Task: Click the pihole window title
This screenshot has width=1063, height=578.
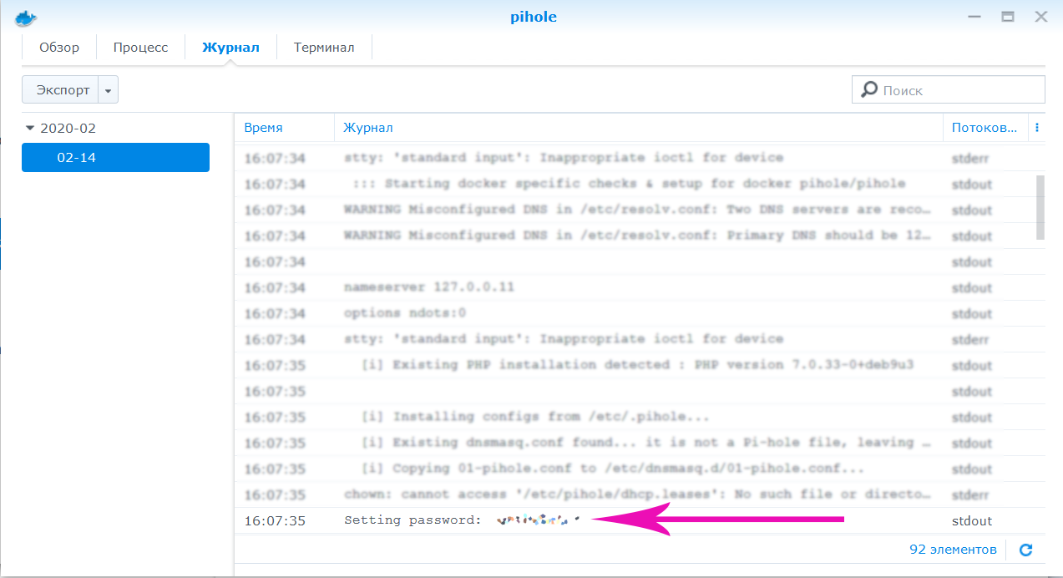Action: pos(534,17)
